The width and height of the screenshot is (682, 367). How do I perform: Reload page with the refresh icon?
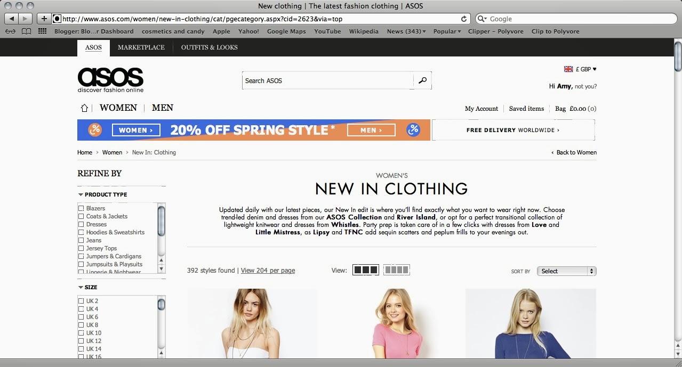click(464, 19)
